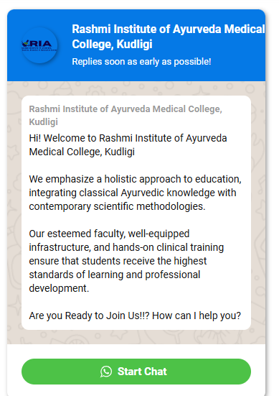Click the 'Kudligi' gray sender text

[43, 121]
